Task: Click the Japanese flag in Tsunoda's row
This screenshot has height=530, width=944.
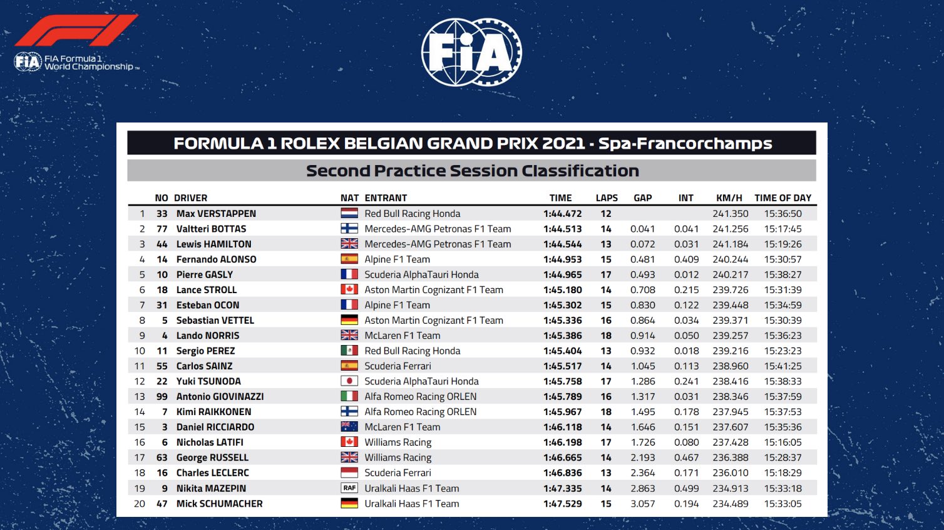Action: coord(349,381)
